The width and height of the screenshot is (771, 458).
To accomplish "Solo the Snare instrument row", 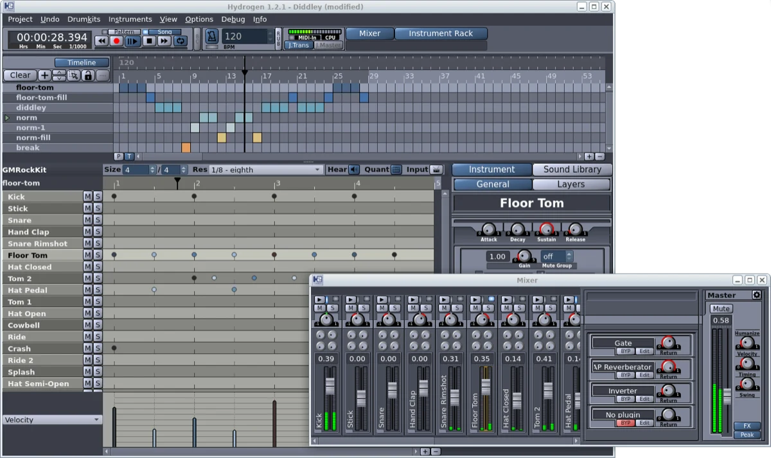I will point(98,220).
